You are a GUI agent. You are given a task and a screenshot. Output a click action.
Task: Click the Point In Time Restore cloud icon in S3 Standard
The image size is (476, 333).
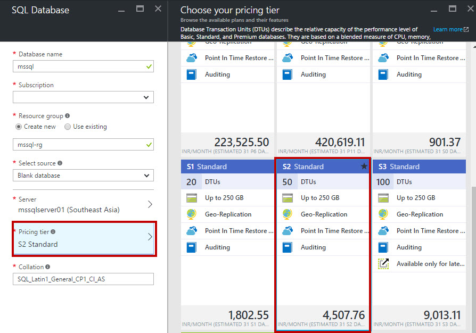coord(383,231)
